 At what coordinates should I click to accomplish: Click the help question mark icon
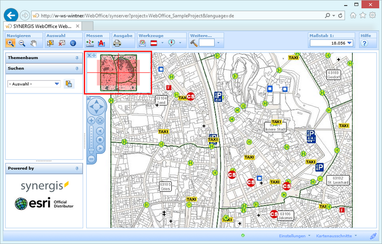point(364,43)
